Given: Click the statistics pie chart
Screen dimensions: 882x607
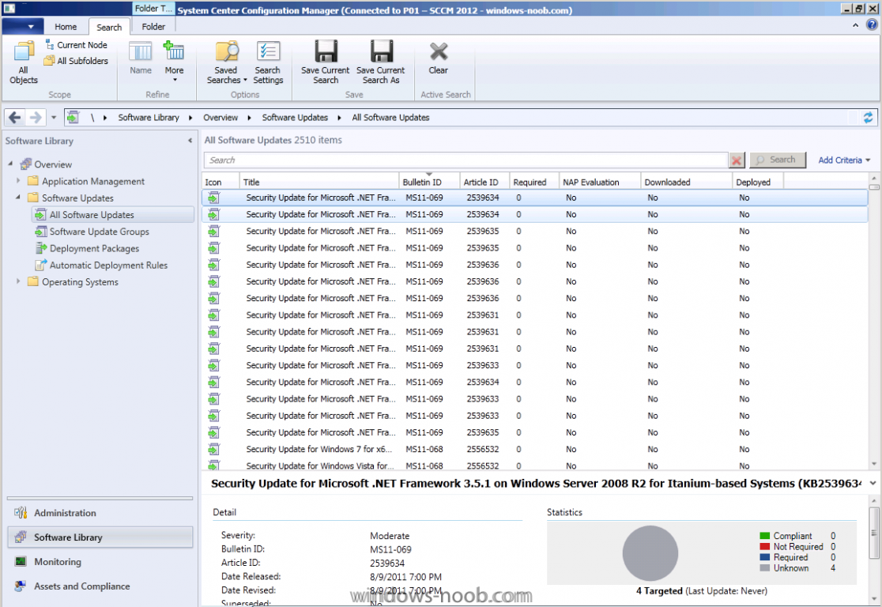Looking at the screenshot, I should click(650, 553).
